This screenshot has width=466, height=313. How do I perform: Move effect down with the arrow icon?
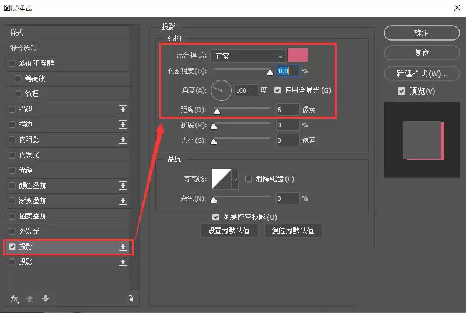[45, 298]
